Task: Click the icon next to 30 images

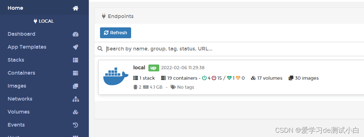Action: point(291,78)
